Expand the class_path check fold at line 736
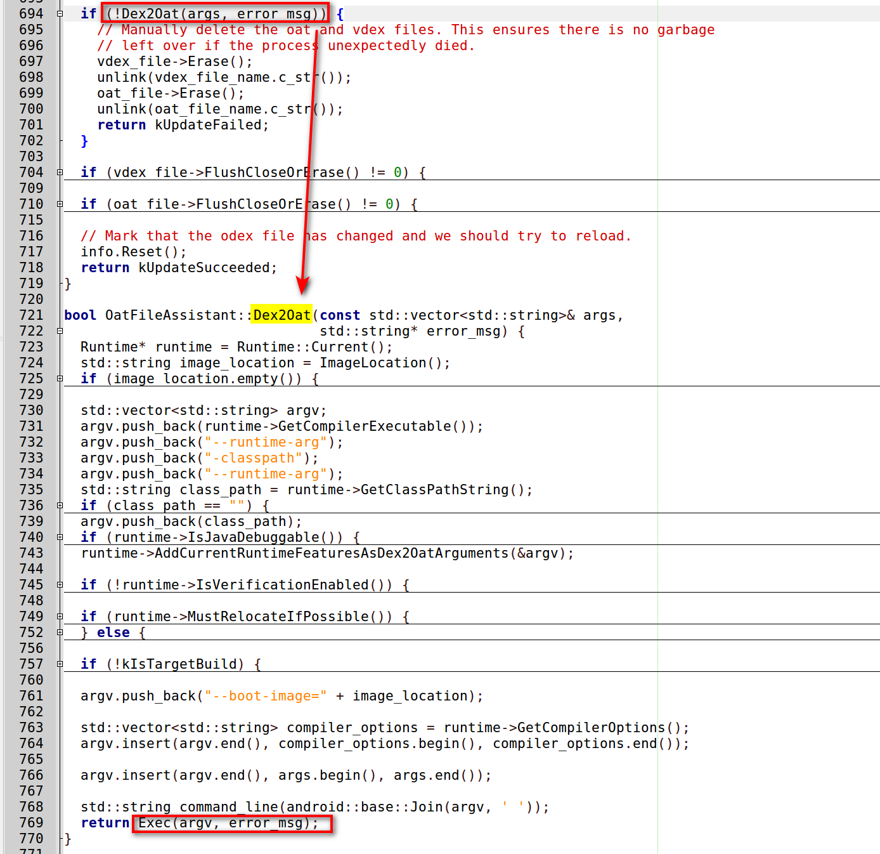 click(60, 506)
